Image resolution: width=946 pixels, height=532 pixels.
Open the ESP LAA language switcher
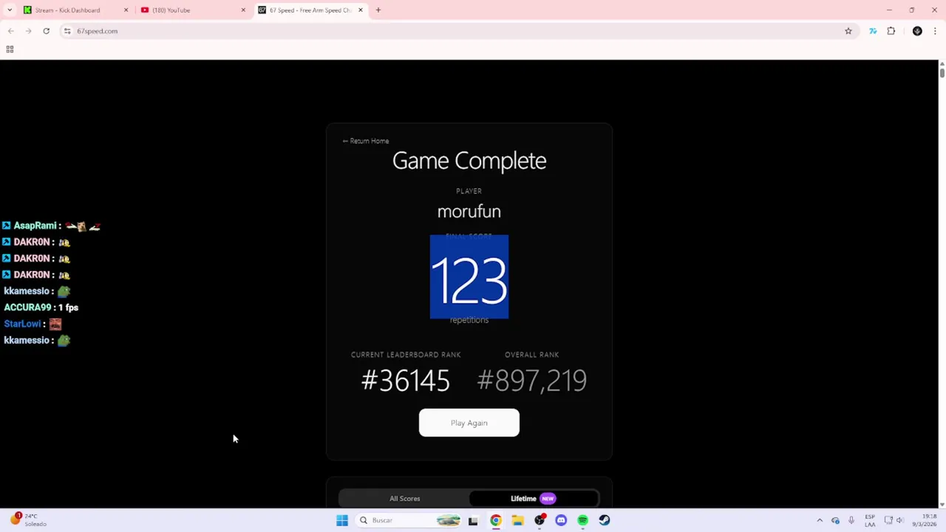(870, 520)
